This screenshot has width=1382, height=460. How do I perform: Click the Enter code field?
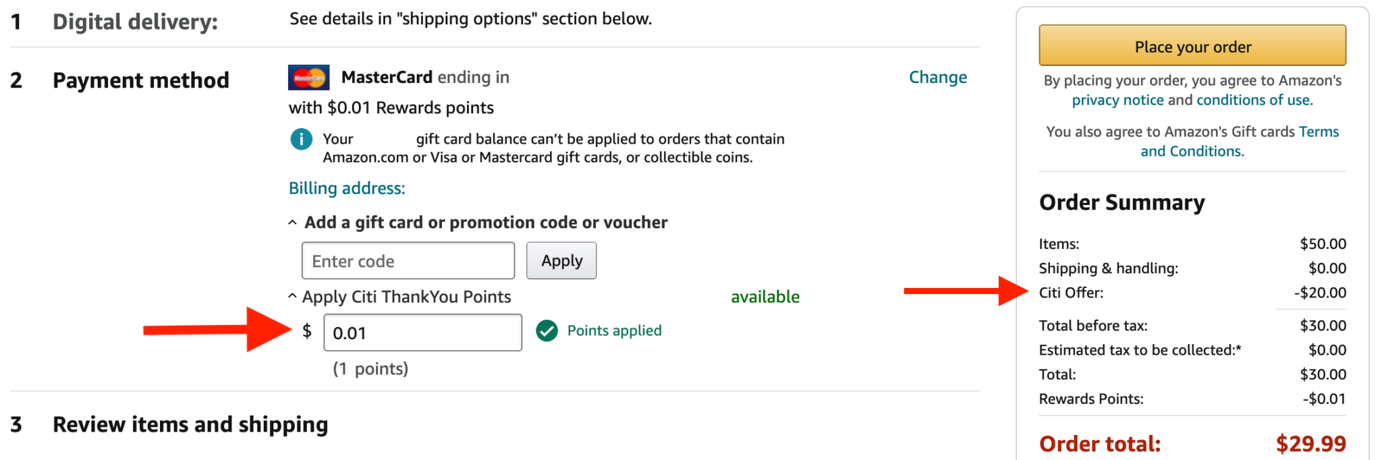pos(408,260)
